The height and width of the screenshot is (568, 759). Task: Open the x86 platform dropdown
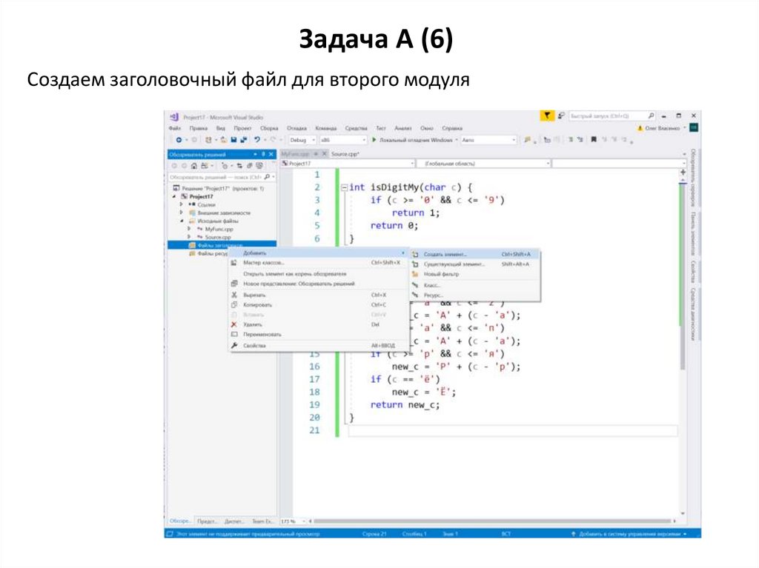point(342,140)
